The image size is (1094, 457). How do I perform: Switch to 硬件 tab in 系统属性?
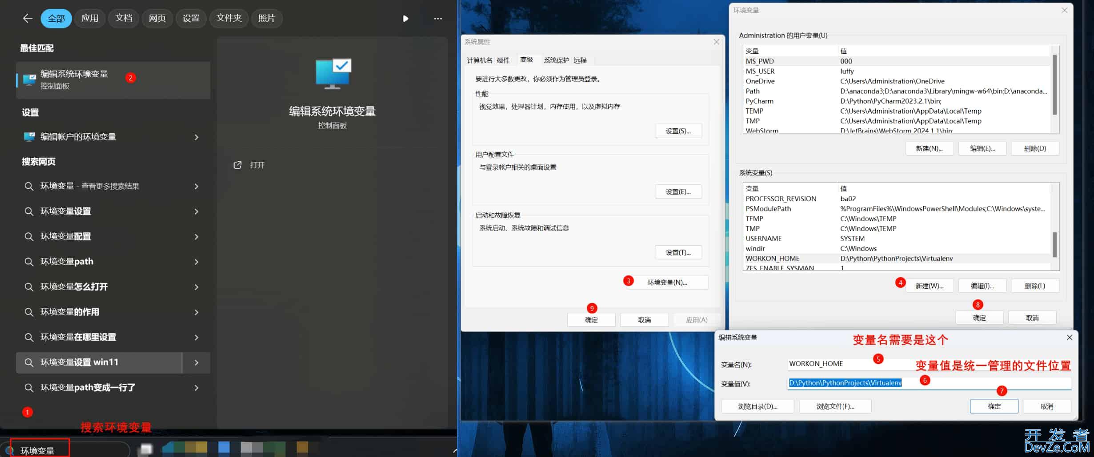click(503, 60)
